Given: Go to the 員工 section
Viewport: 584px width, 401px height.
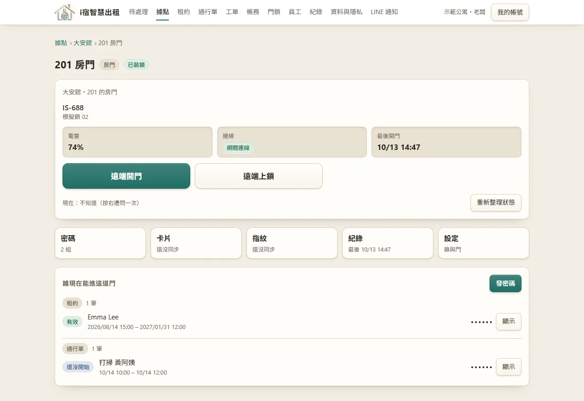Looking at the screenshot, I should pyautogui.click(x=295, y=12).
